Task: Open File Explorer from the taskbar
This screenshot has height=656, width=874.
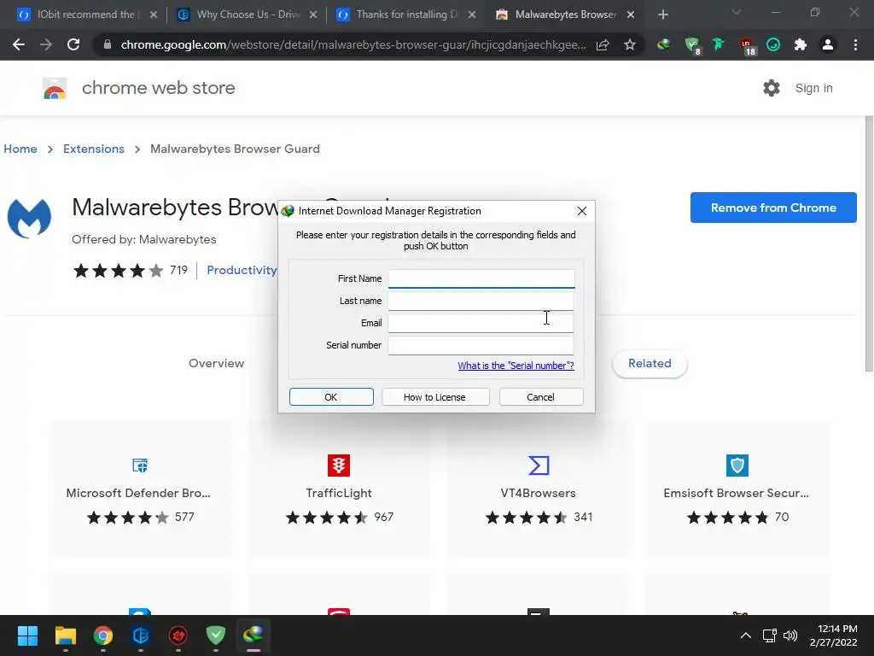Action: [x=65, y=635]
